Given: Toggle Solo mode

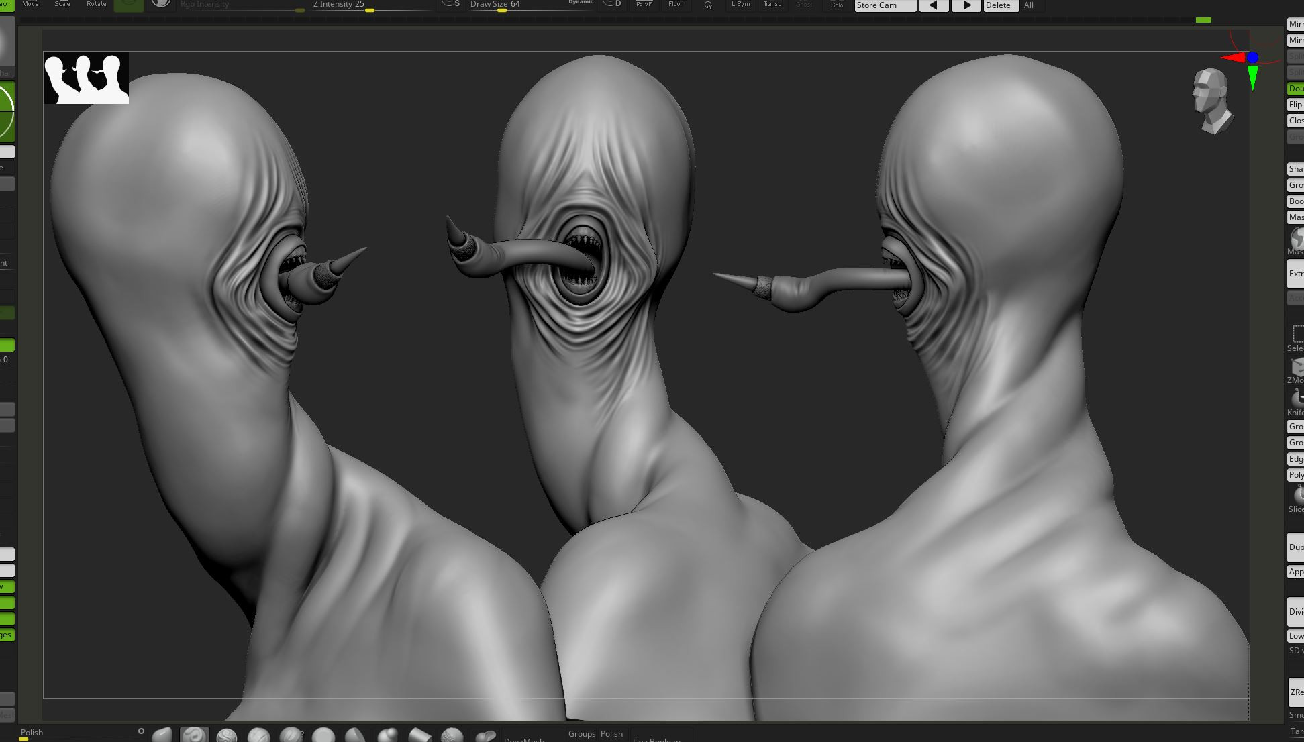Looking at the screenshot, I should pos(836,5).
